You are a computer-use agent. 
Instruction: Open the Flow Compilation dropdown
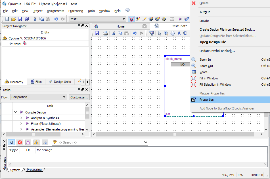64,97
